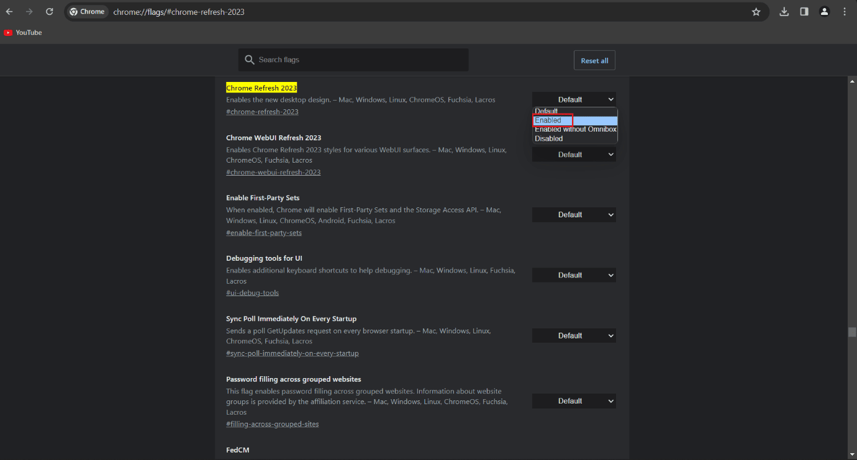The width and height of the screenshot is (857, 460).
Task: Focus the Search flags input field
Action: point(353,60)
